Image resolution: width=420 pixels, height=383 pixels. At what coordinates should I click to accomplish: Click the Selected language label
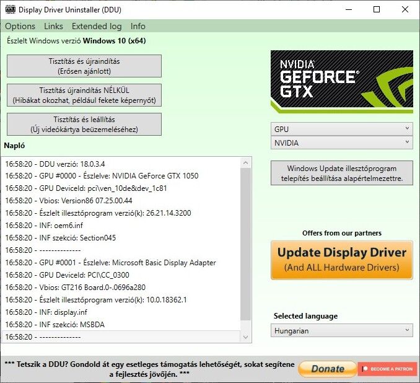(x=305, y=316)
